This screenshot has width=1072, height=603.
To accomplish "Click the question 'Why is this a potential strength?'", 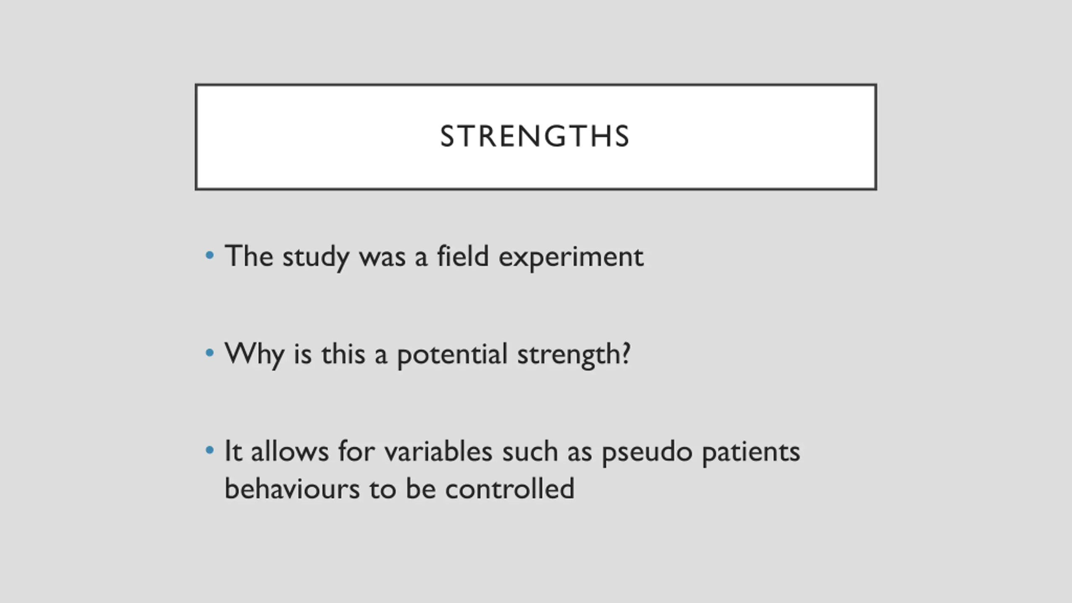I will pos(428,355).
